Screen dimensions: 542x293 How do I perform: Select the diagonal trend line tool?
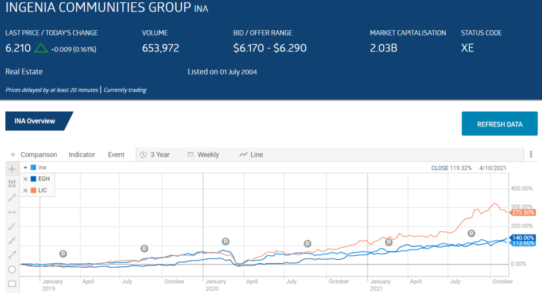[x=12, y=227]
